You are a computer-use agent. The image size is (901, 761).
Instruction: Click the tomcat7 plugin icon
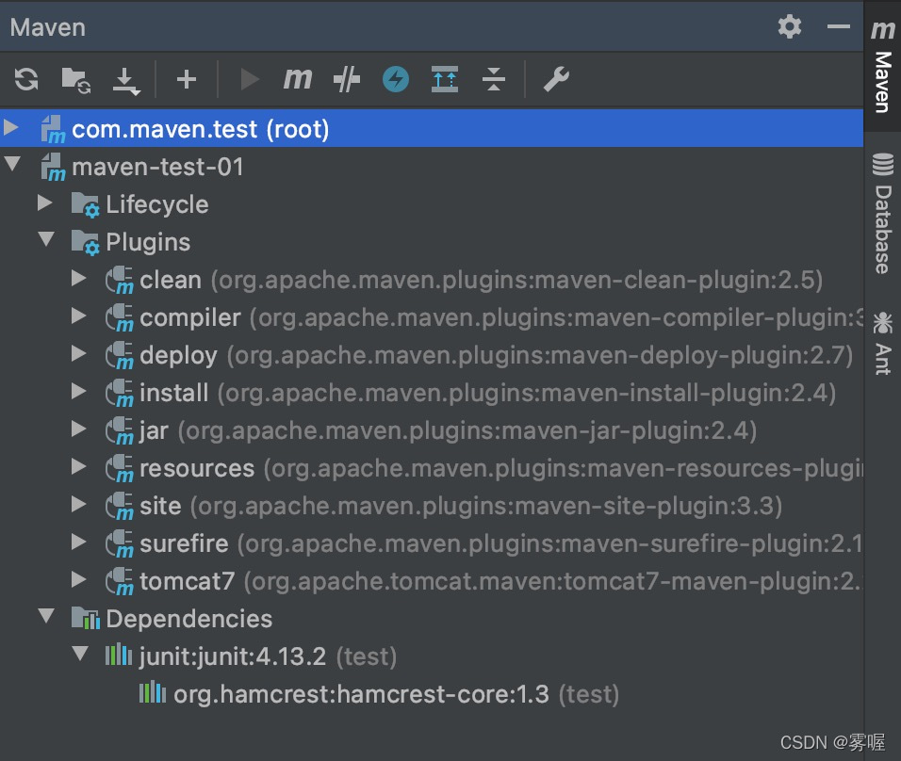(120, 581)
